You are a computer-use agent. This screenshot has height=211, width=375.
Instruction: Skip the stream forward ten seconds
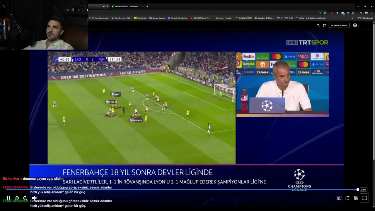tap(25, 198)
